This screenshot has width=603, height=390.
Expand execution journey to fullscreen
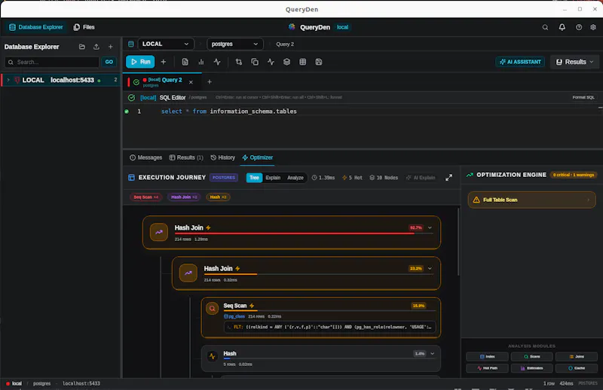448,178
